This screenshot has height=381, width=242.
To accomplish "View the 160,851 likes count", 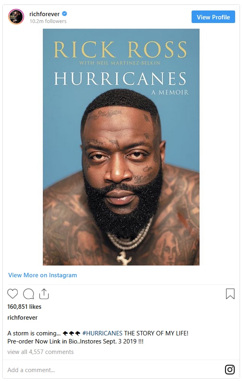I will (24, 307).
